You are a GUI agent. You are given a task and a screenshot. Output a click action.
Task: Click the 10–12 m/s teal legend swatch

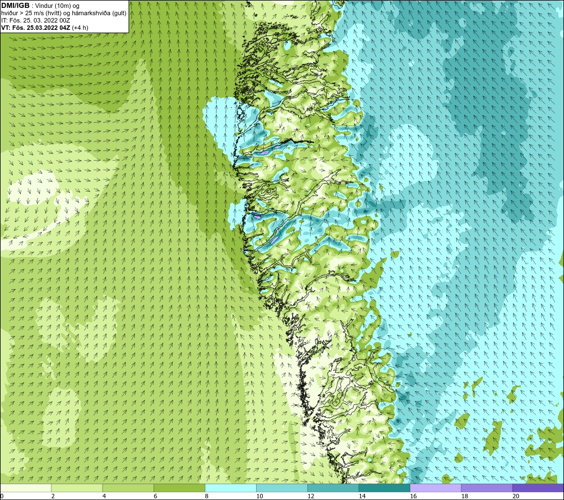pyautogui.click(x=281, y=488)
